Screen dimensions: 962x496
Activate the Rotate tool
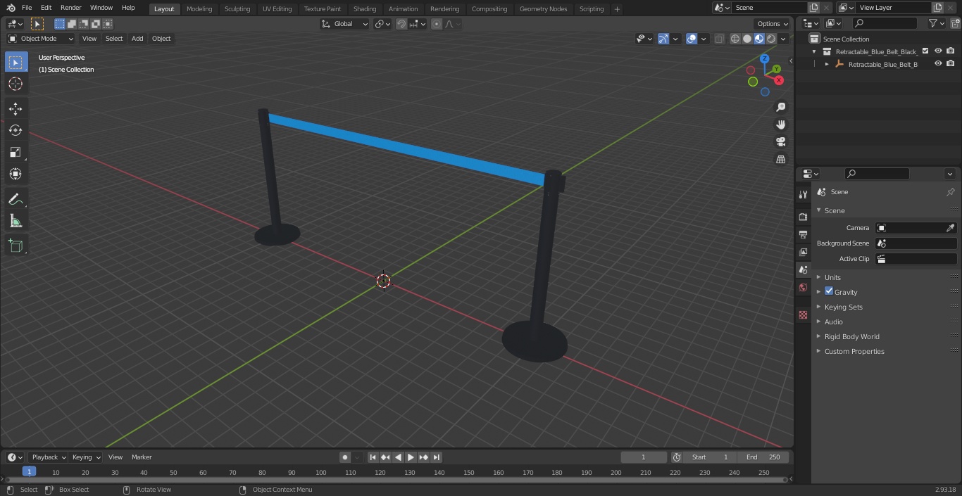point(15,130)
